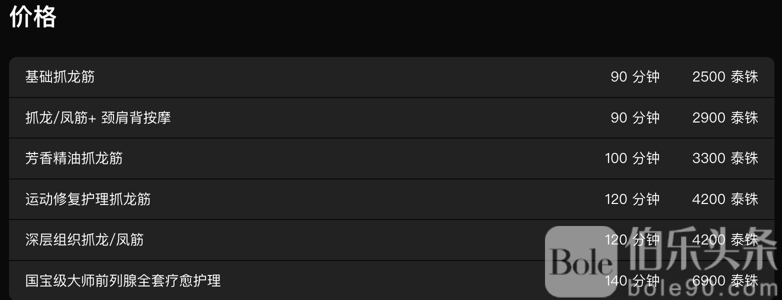Click the Bole watermark logo

(580, 261)
